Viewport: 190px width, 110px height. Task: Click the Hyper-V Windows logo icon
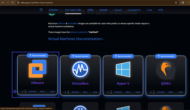[123, 69]
